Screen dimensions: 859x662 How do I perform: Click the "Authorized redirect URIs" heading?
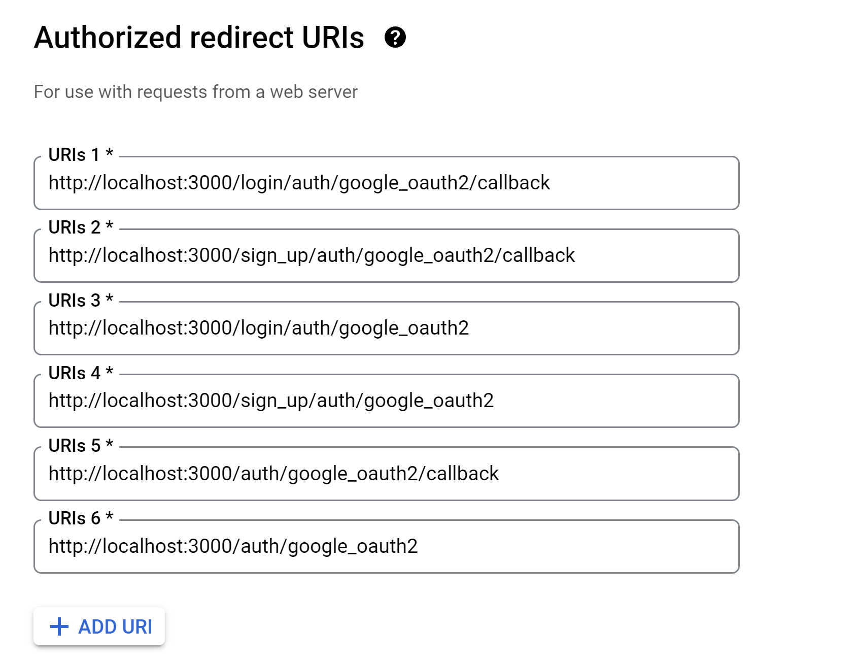point(199,38)
